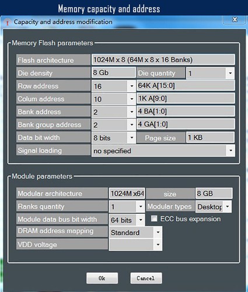248x292 pixels.
Task: Click the 4 BA[1:0] bank field
Action: (x=186, y=111)
